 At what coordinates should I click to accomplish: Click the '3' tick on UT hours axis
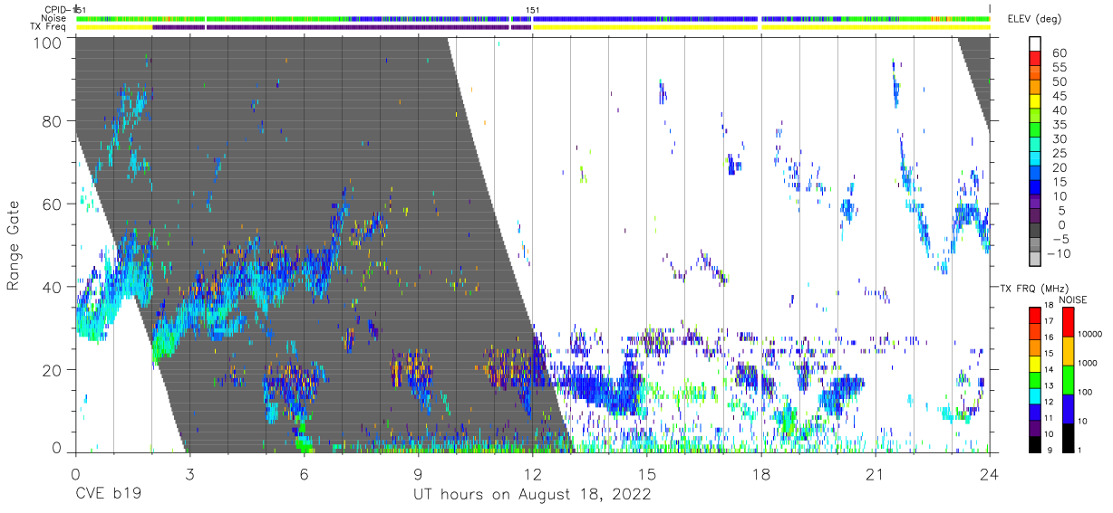coord(189,473)
